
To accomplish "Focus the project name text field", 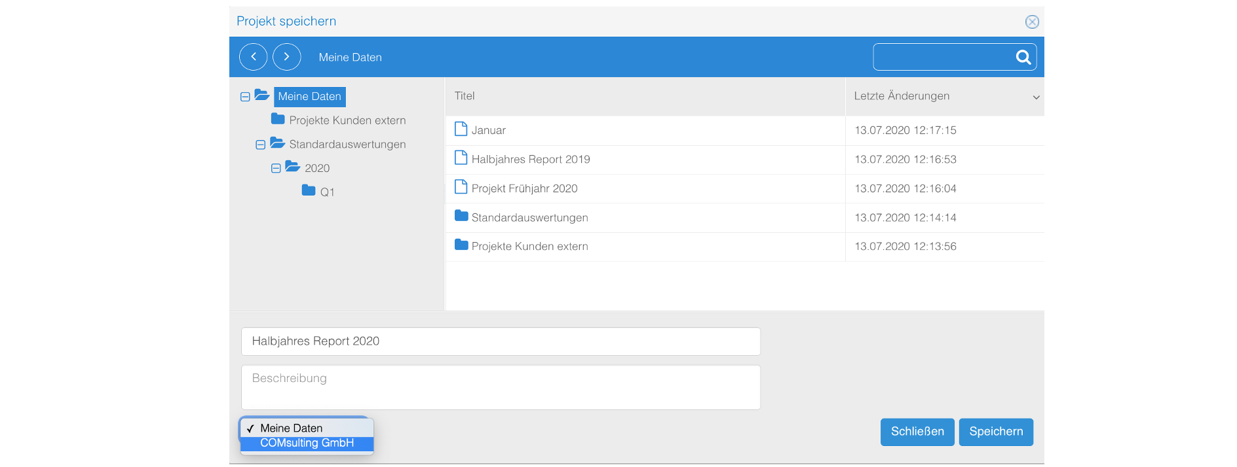I will (x=501, y=341).
